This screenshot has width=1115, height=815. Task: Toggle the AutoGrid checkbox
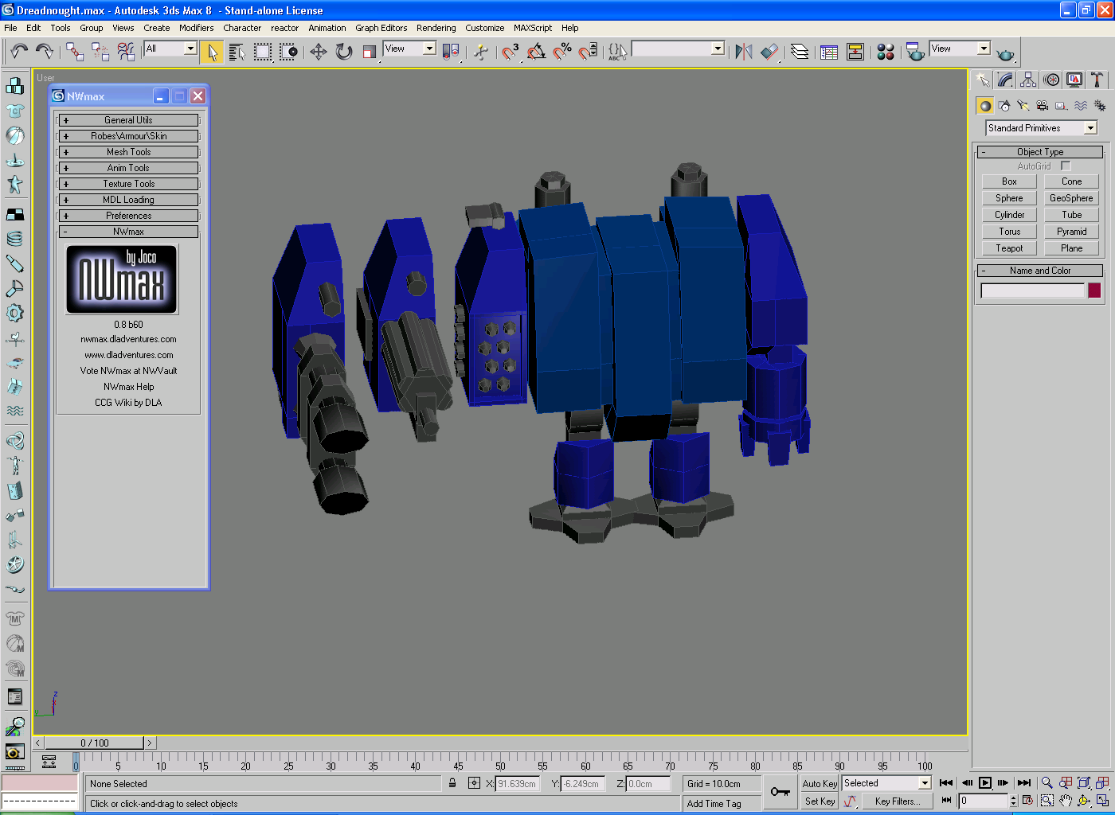click(1066, 166)
